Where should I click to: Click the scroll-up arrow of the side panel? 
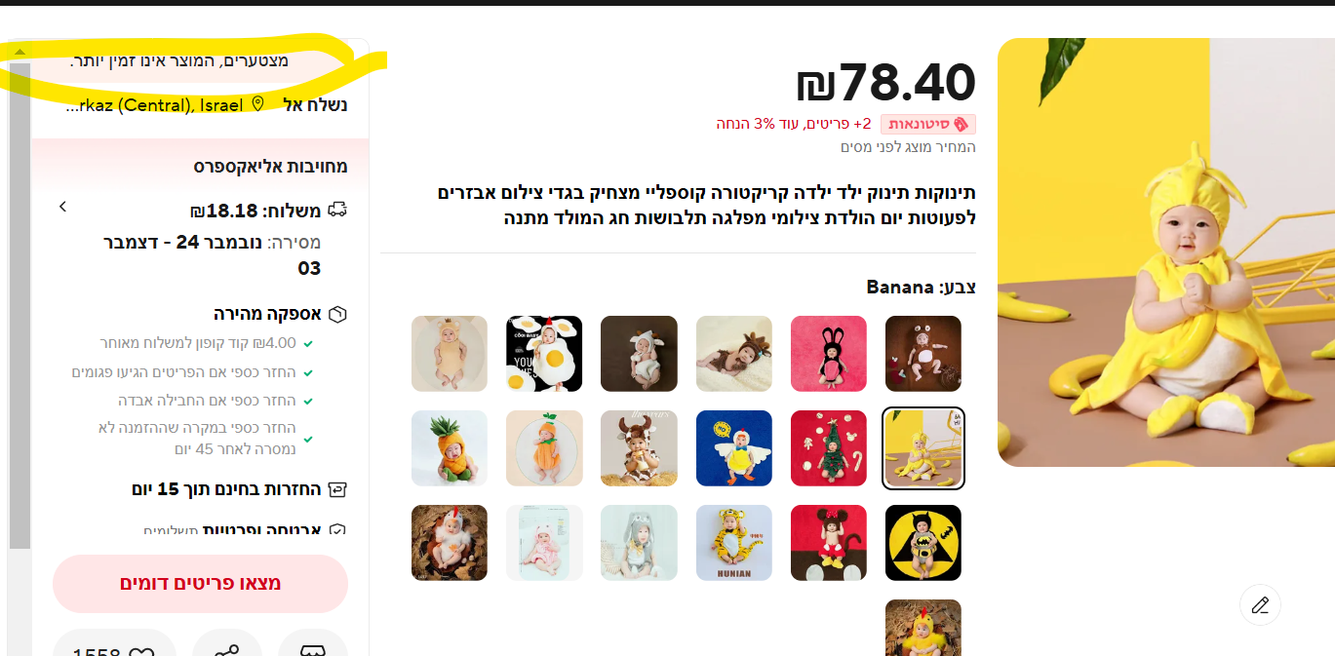coord(20,52)
